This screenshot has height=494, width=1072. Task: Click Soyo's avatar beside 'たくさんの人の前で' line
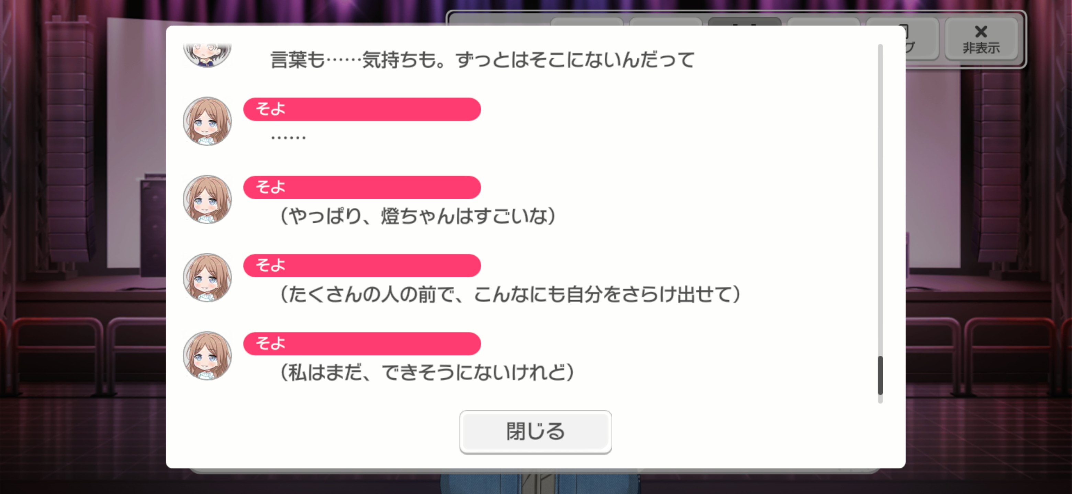click(207, 278)
